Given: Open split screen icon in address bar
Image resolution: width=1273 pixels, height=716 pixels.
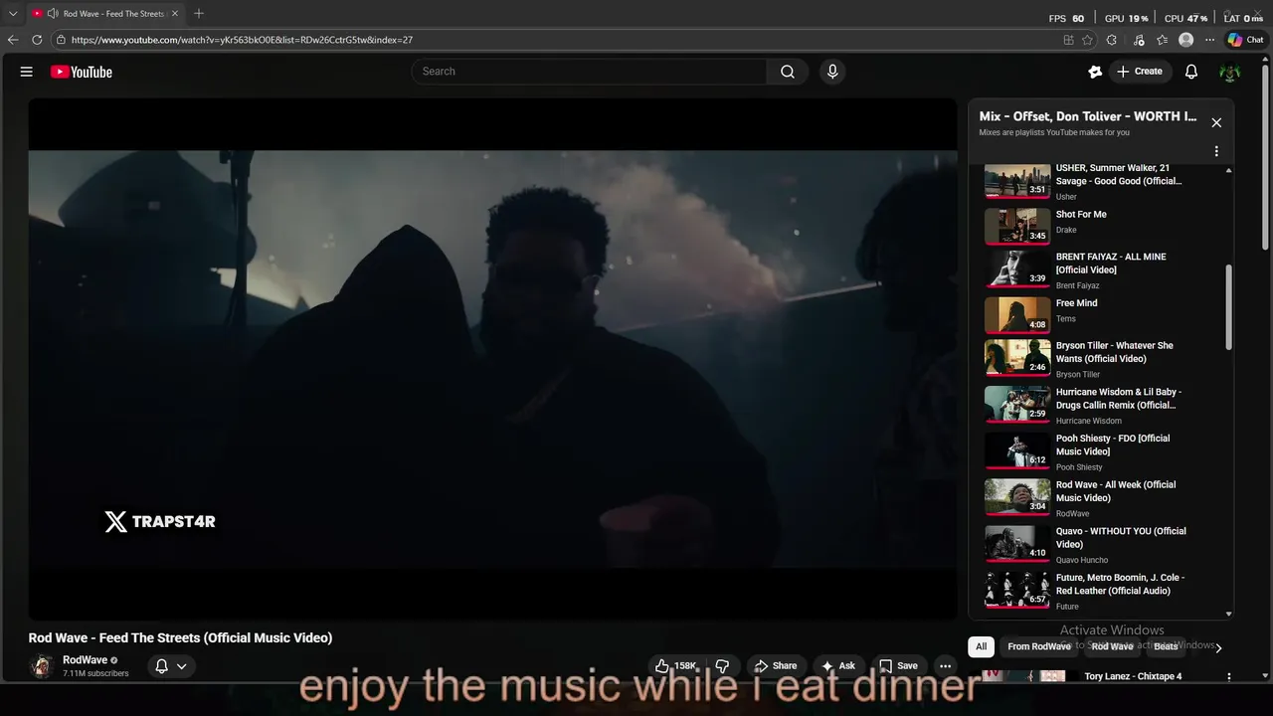Looking at the screenshot, I should pyautogui.click(x=1068, y=40).
